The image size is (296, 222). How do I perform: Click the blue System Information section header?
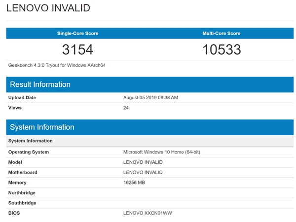42,127
